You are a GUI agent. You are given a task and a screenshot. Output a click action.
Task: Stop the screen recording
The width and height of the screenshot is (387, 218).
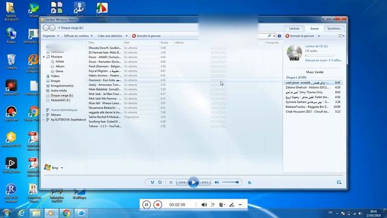158,205
